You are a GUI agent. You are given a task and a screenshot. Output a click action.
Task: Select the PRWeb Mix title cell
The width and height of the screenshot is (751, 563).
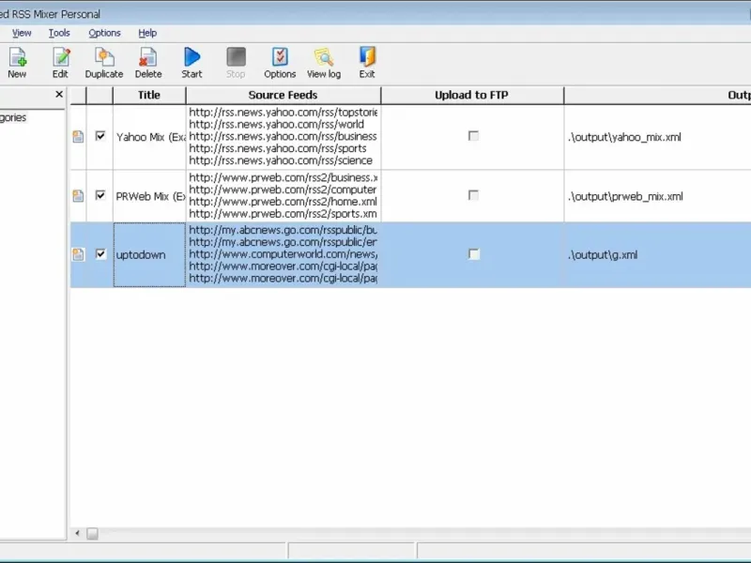(x=149, y=196)
